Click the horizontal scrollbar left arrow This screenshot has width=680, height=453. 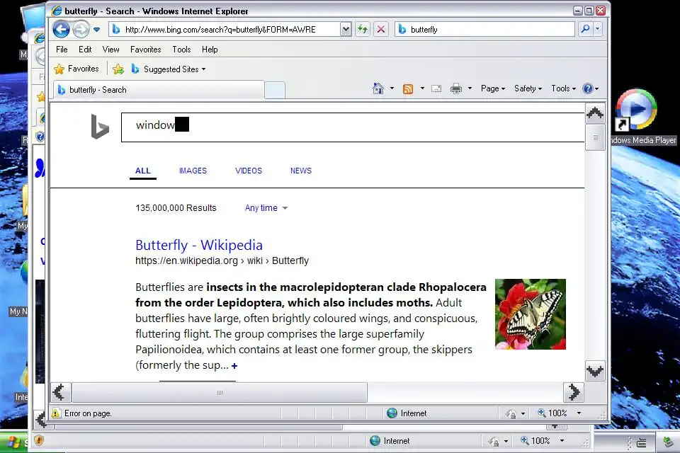pos(60,392)
